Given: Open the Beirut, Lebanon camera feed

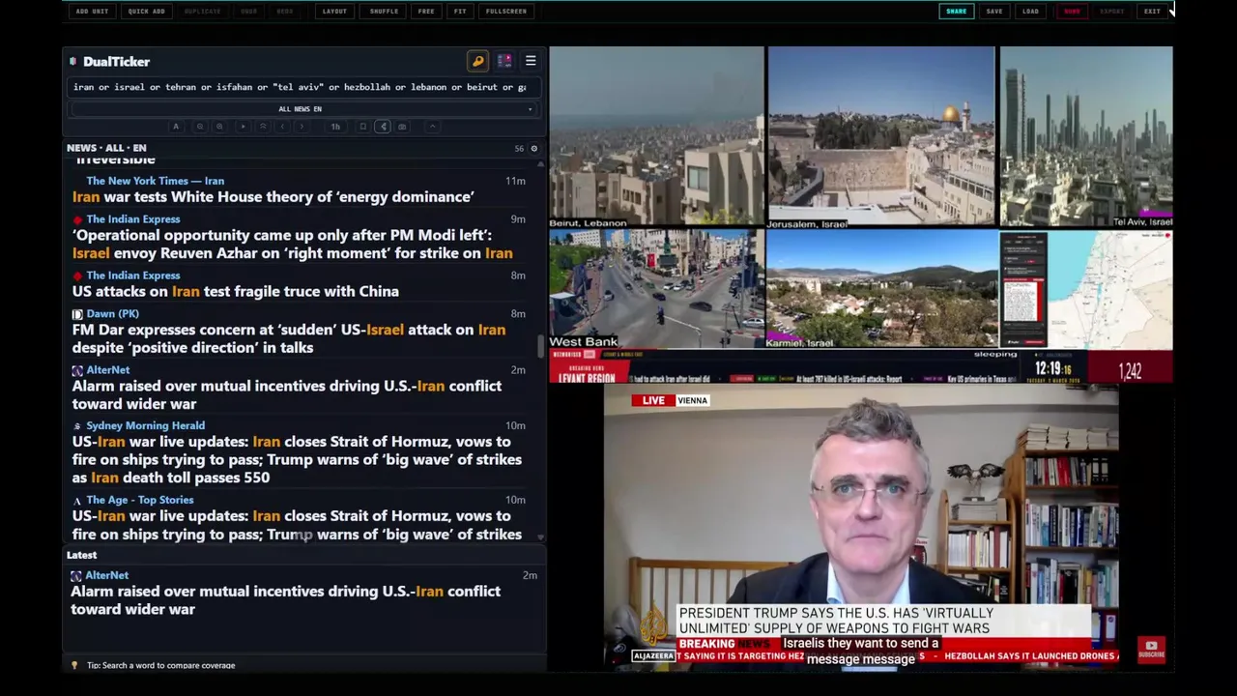Looking at the screenshot, I should coord(656,136).
